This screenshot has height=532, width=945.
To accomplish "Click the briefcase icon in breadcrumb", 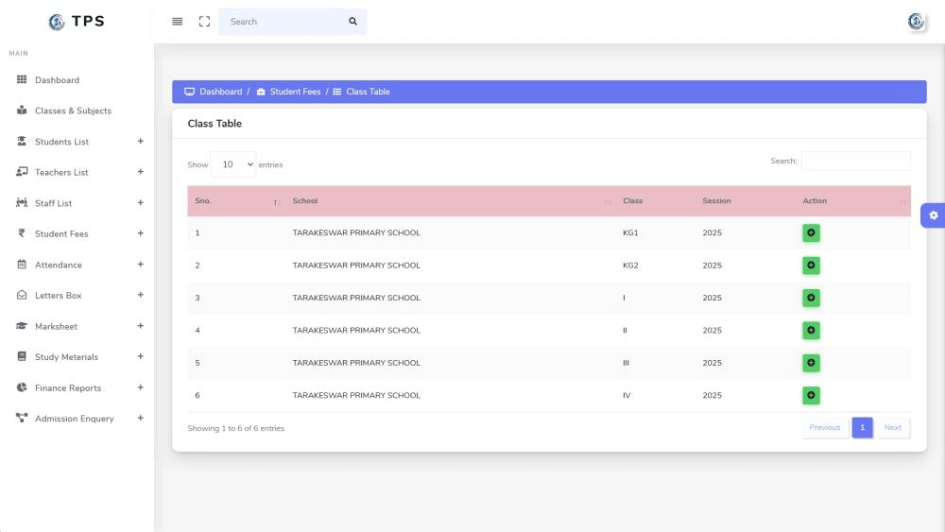I will point(261,92).
